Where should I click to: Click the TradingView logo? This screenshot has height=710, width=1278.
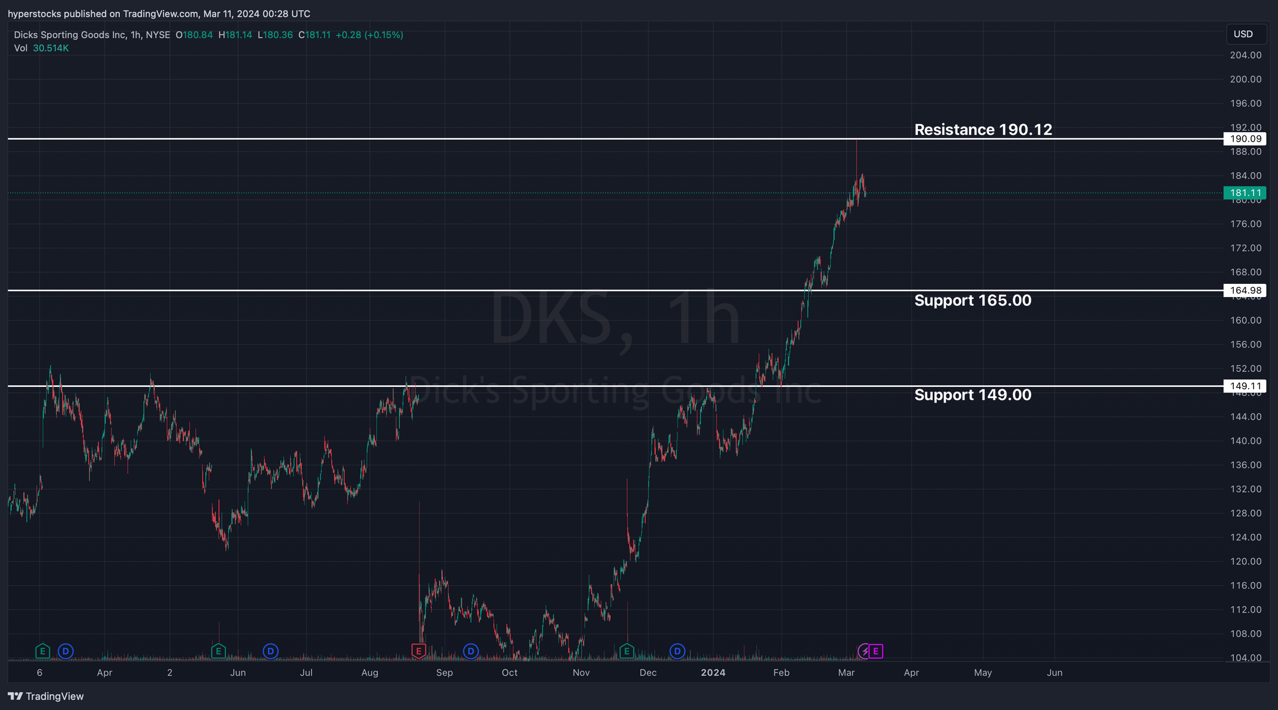coord(46,696)
